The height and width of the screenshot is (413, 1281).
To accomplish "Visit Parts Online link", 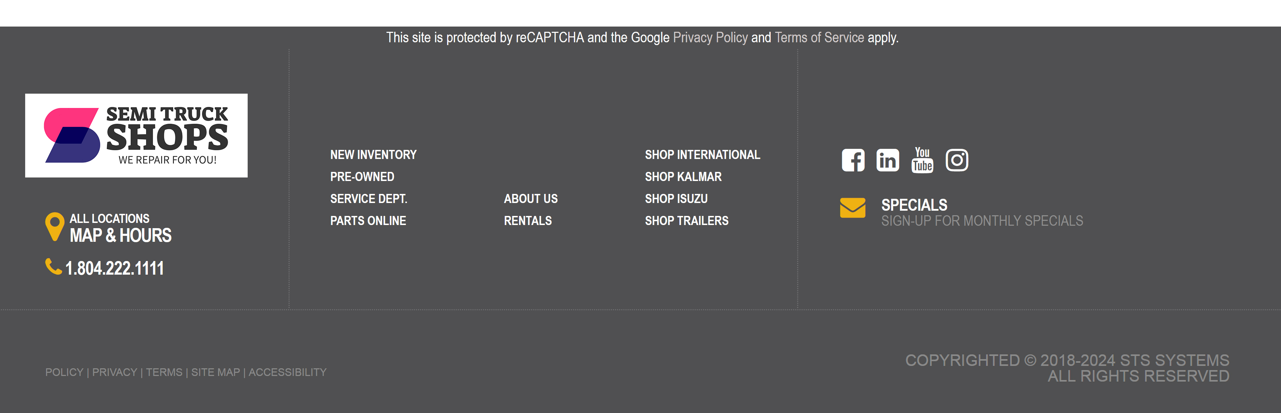I will pos(368,220).
